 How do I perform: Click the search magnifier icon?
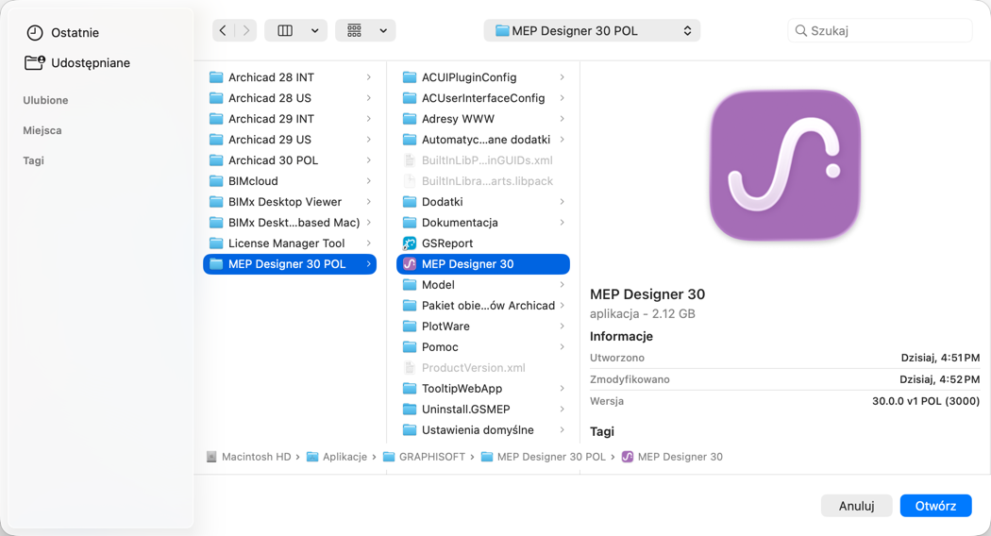[800, 30]
